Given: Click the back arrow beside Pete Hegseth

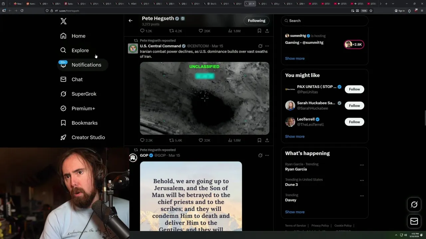Looking at the screenshot, I should [130, 21].
